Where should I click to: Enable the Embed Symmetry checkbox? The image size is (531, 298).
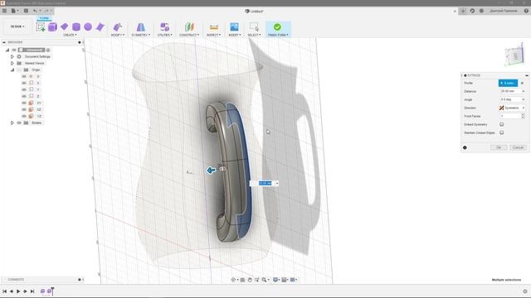(501, 124)
